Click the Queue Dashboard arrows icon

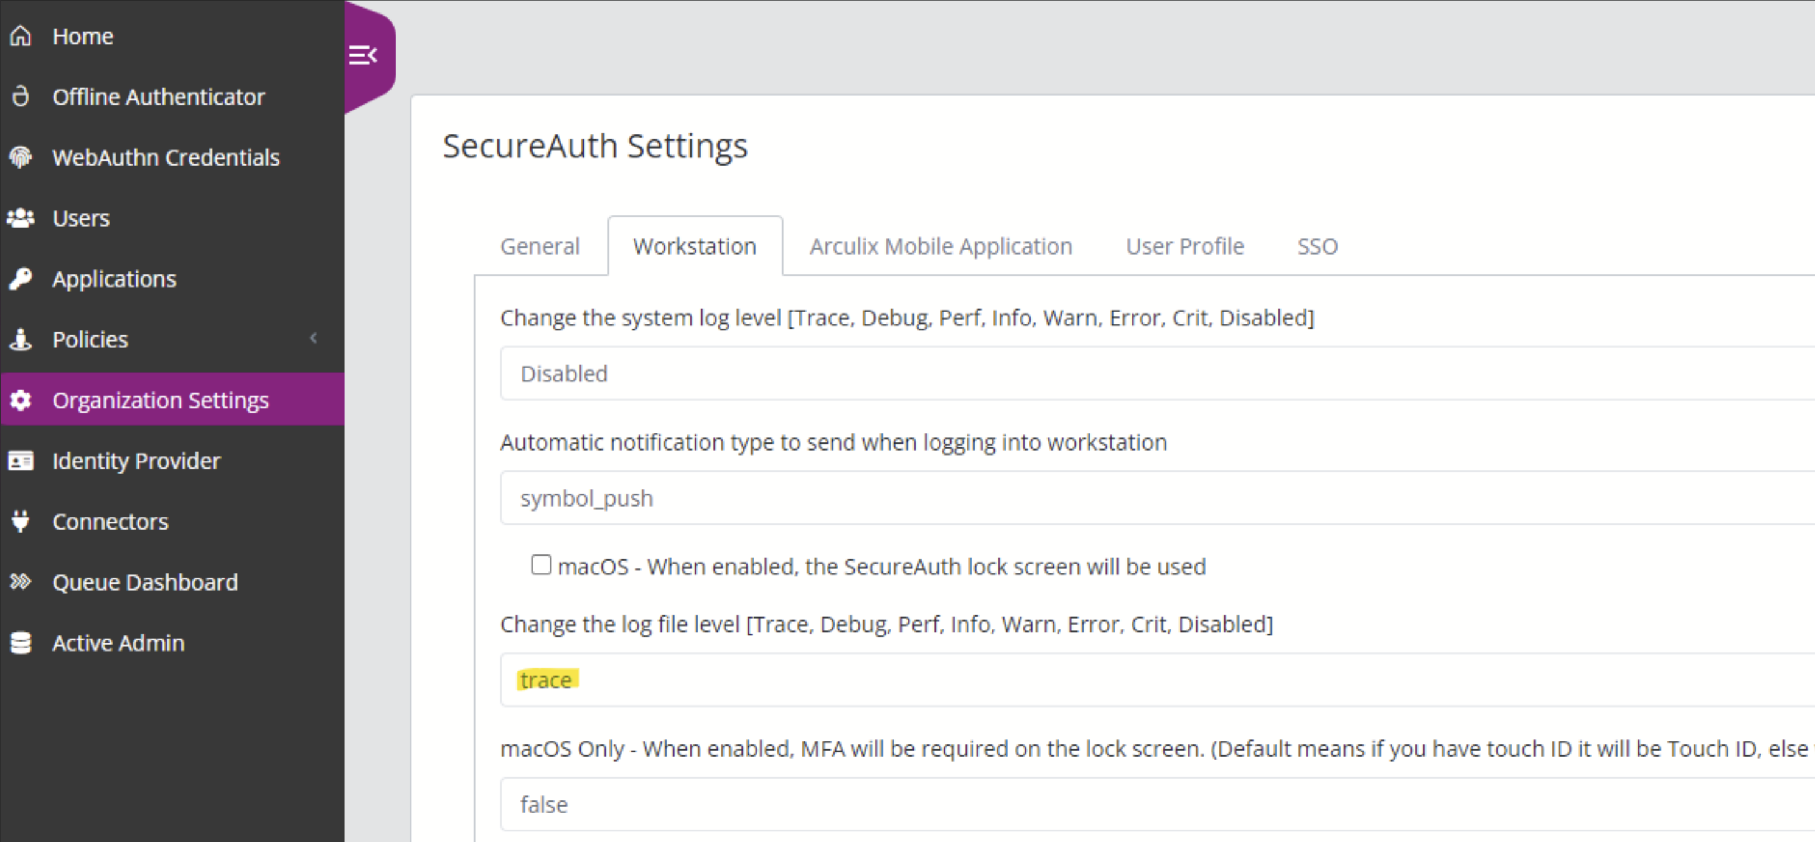coord(21,582)
